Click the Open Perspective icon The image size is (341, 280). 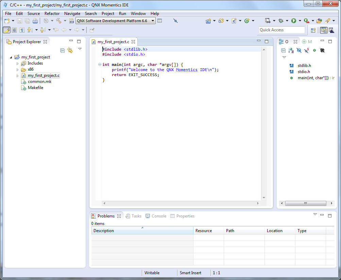313,31
